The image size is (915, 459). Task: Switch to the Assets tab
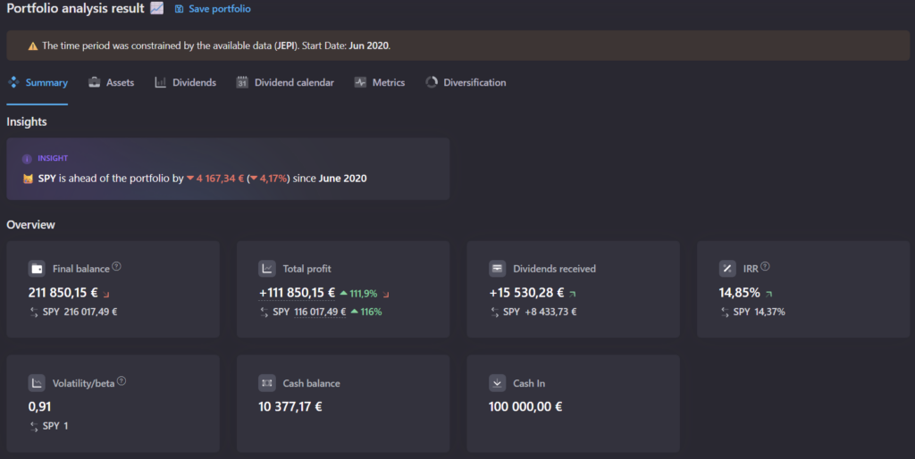pos(111,82)
